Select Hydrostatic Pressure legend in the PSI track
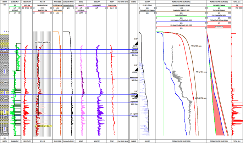The height and width of the screenshot is (143, 243). (219, 5)
